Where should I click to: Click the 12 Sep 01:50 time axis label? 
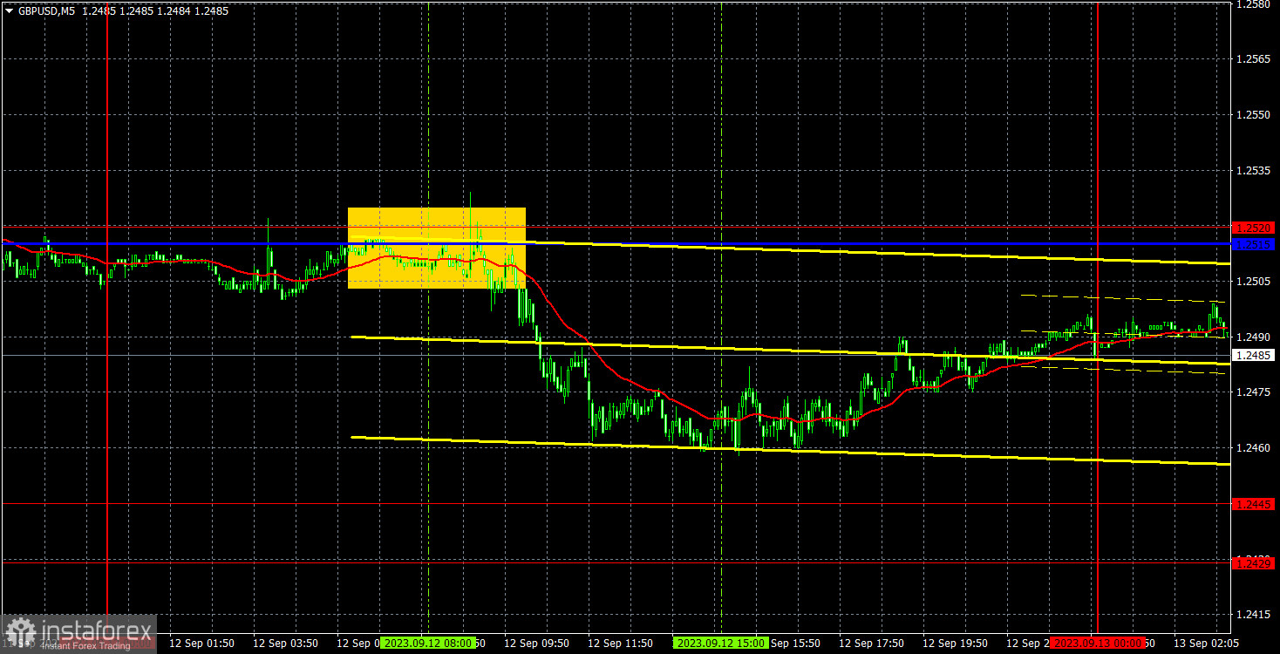click(x=201, y=643)
